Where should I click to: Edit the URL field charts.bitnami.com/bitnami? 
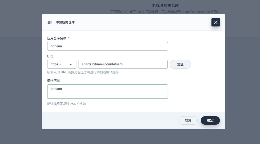tap(123, 64)
